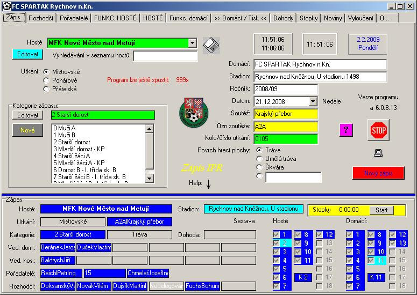Open the FUNKC. HOSTÉ tab

pos(115,18)
